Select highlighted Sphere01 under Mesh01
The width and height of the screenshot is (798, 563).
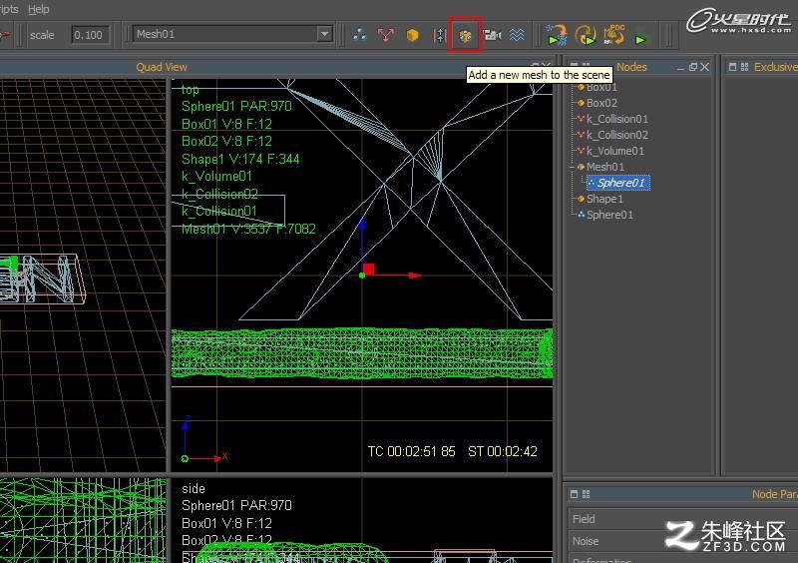617,183
